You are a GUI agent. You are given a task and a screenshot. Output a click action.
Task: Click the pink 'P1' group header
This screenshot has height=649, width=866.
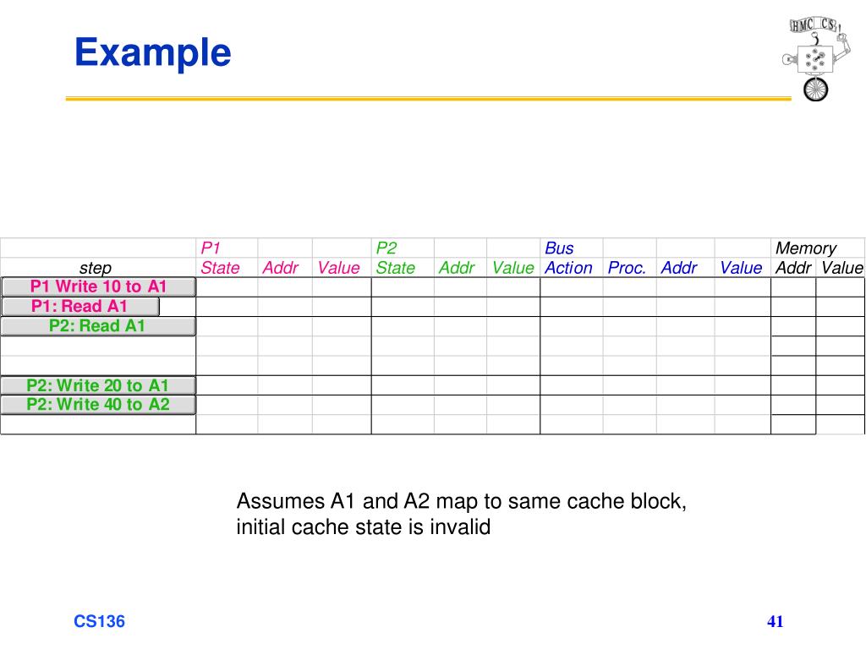pos(211,248)
